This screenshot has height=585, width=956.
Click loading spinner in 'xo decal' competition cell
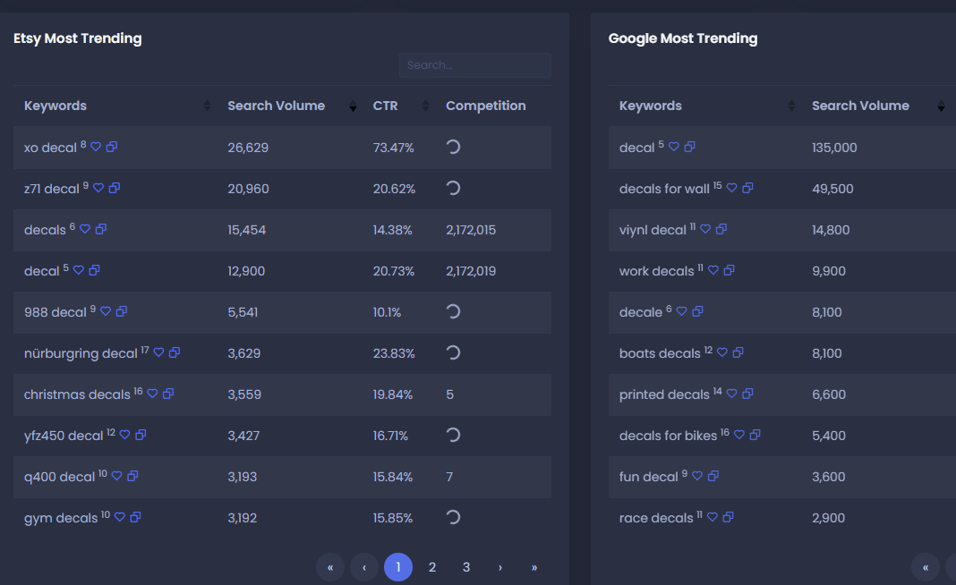tap(452, 147)
